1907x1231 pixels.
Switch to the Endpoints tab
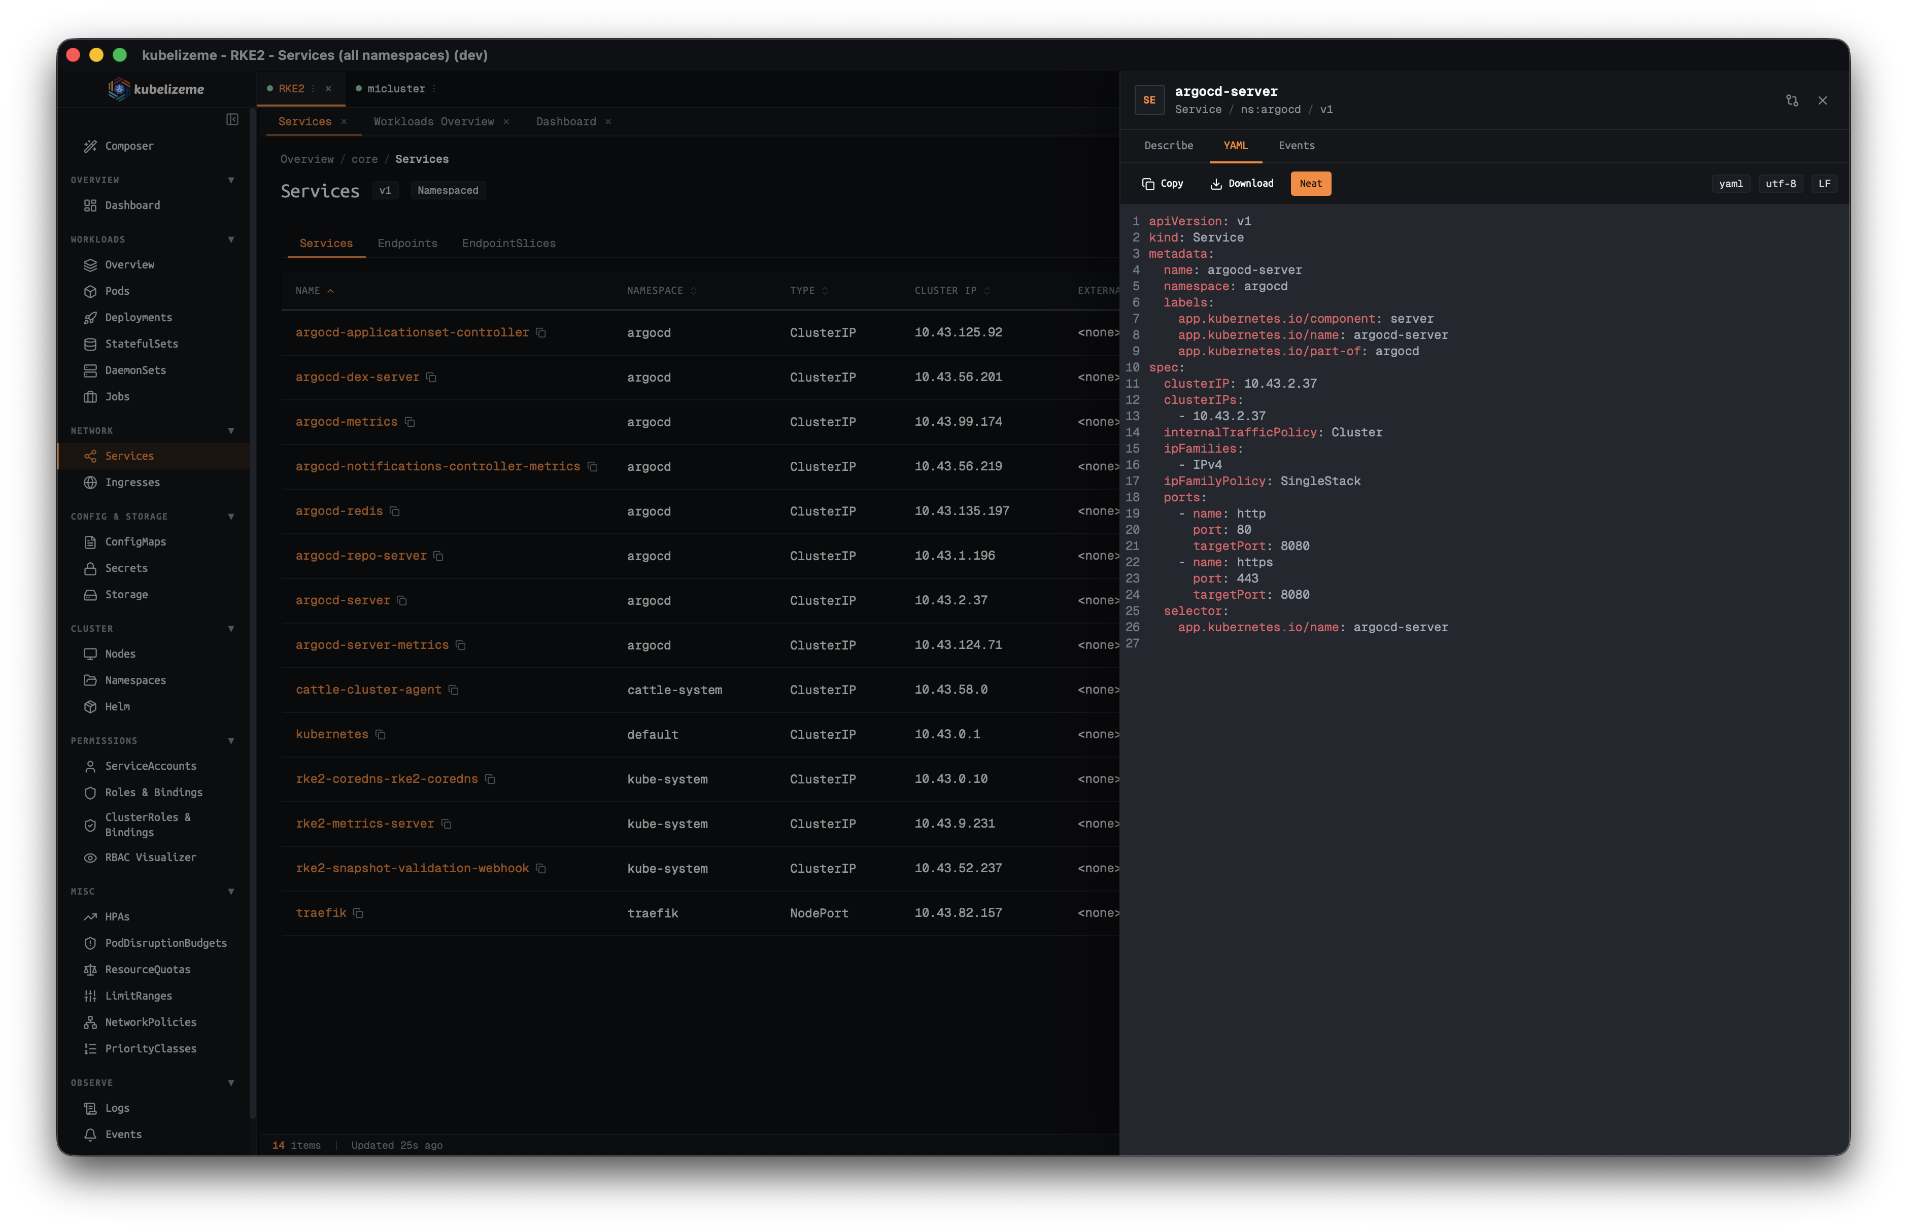407,243
